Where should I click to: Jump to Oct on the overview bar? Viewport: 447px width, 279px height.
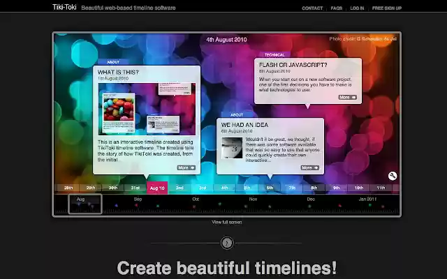tap(196, 199)
